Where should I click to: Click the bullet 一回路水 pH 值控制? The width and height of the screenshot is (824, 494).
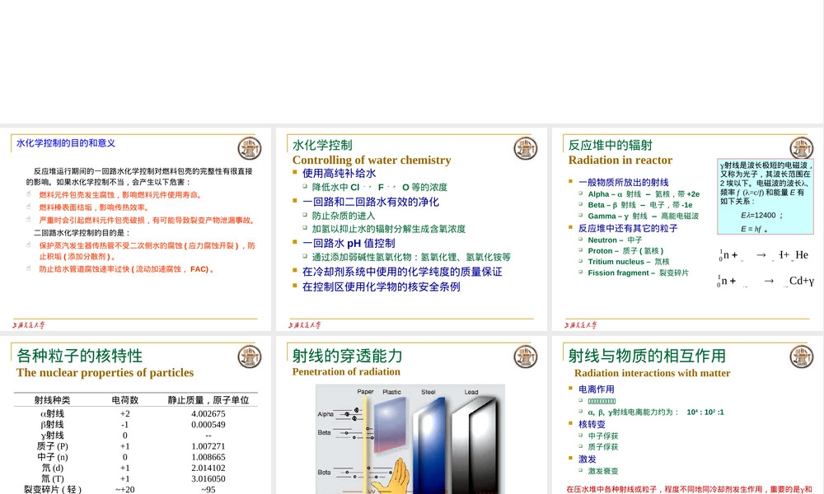(x=349, y=243)
